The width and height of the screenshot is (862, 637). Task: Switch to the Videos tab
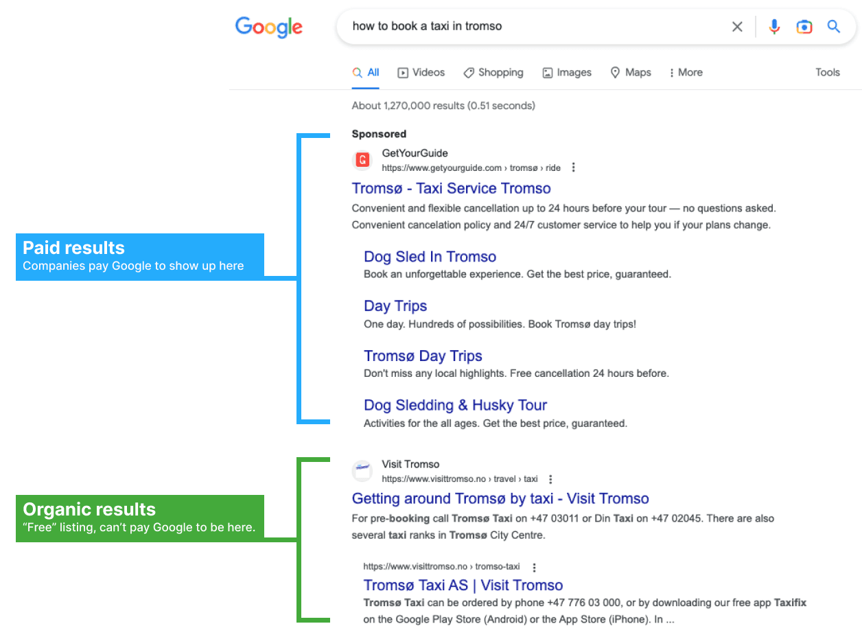[x=421, y=73]
